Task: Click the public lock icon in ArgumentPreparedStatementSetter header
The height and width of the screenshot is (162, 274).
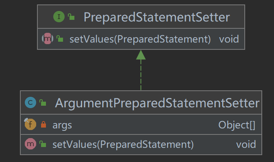Action: (43, 103)
